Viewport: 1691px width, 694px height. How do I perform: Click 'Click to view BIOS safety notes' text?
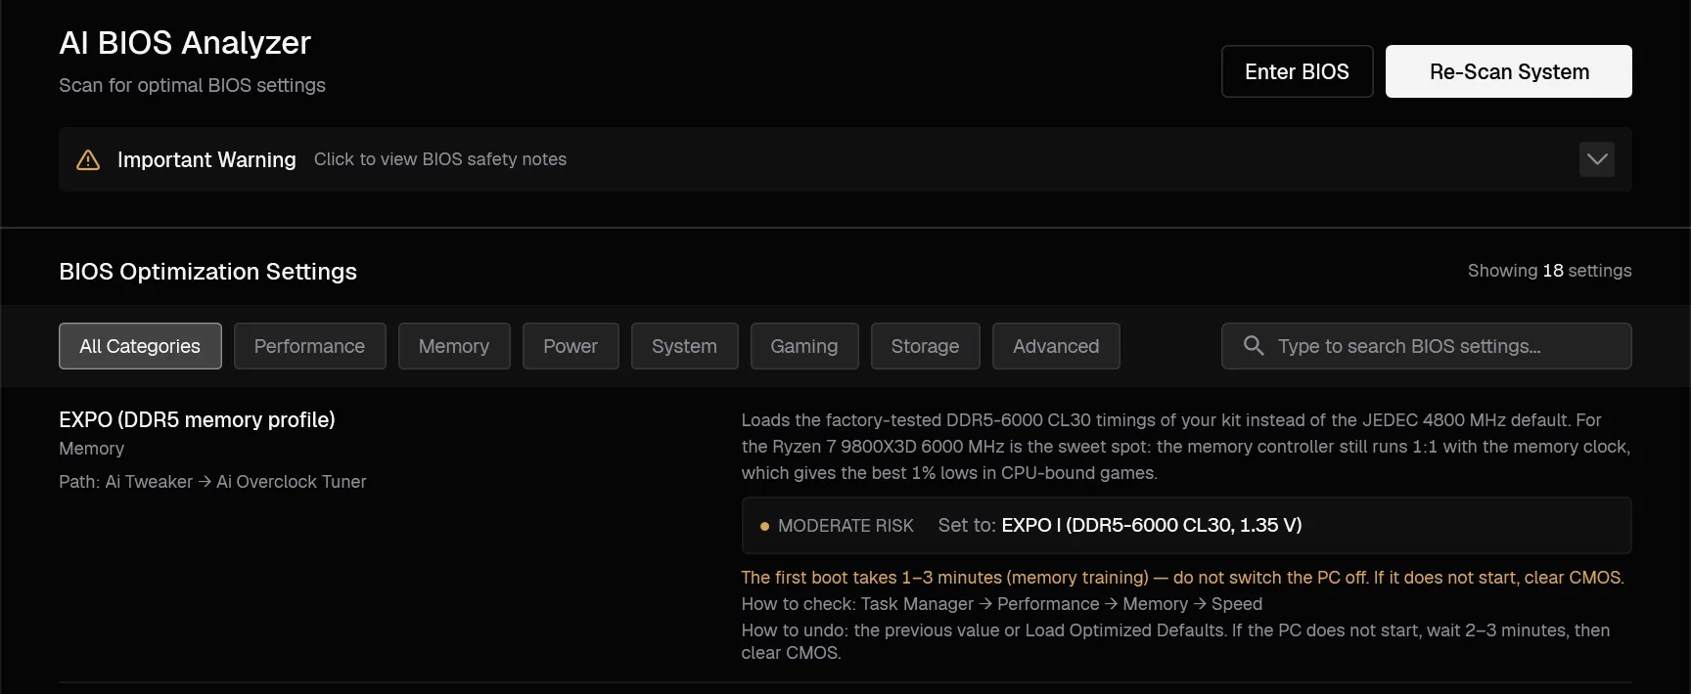point(440,159)
